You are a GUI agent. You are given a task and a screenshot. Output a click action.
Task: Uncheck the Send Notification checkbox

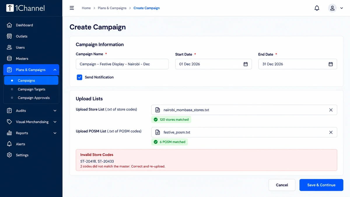pyautogui.click(x=79, y=77)
